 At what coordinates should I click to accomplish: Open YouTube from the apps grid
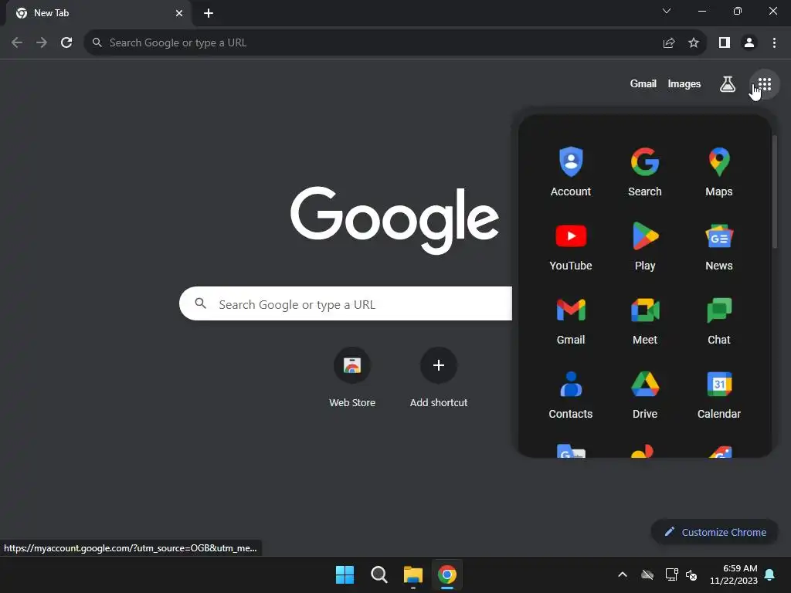coord(571,246)
